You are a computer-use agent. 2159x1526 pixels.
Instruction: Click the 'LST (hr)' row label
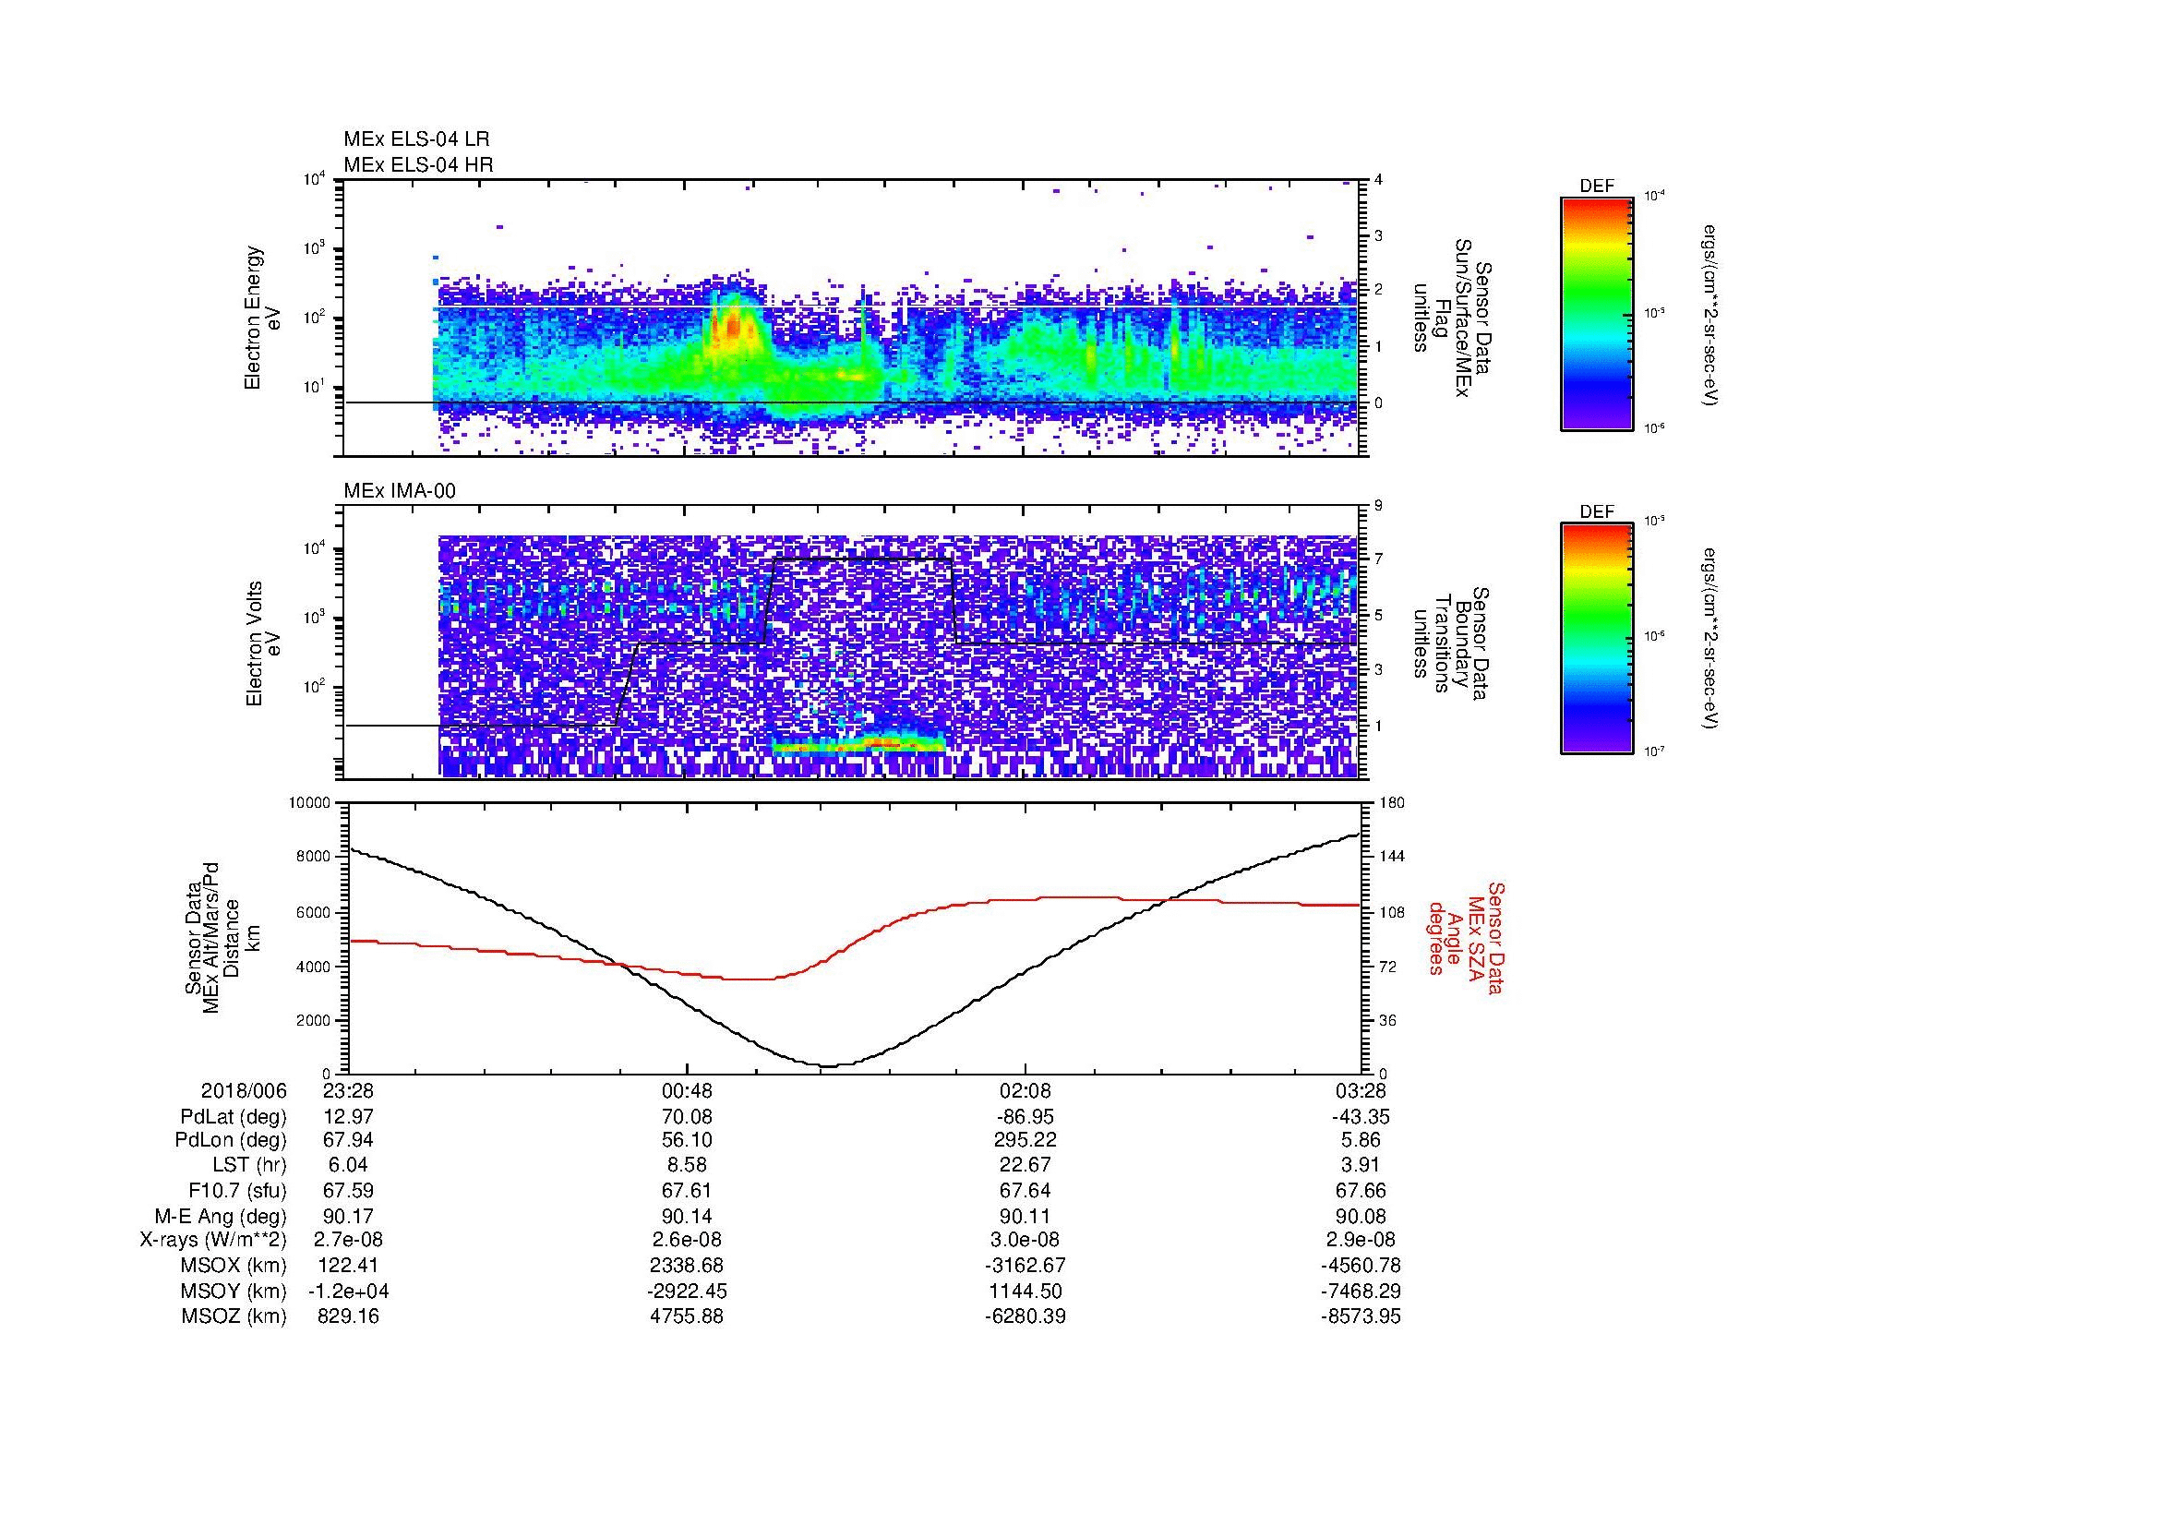pos(250,1166)
